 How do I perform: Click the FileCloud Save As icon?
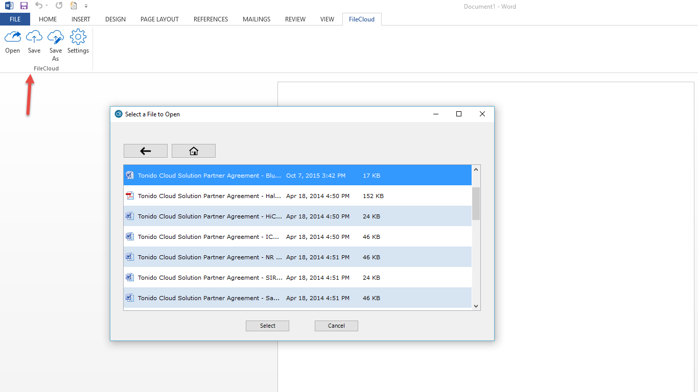click(56, 37)
